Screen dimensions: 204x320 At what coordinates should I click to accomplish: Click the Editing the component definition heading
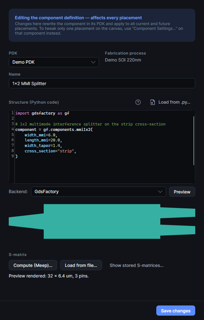pyautogui.click(x=78, y=18)
